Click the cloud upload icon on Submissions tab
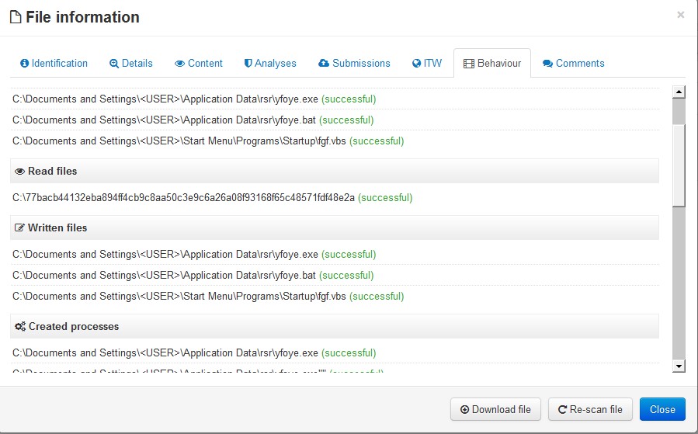The image size is (698, 434). pos(324,64)
